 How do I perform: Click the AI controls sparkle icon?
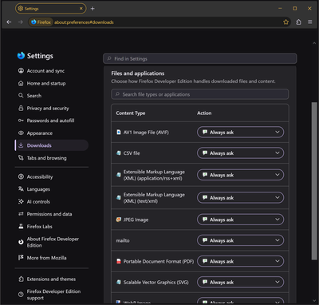click(21, 201)
